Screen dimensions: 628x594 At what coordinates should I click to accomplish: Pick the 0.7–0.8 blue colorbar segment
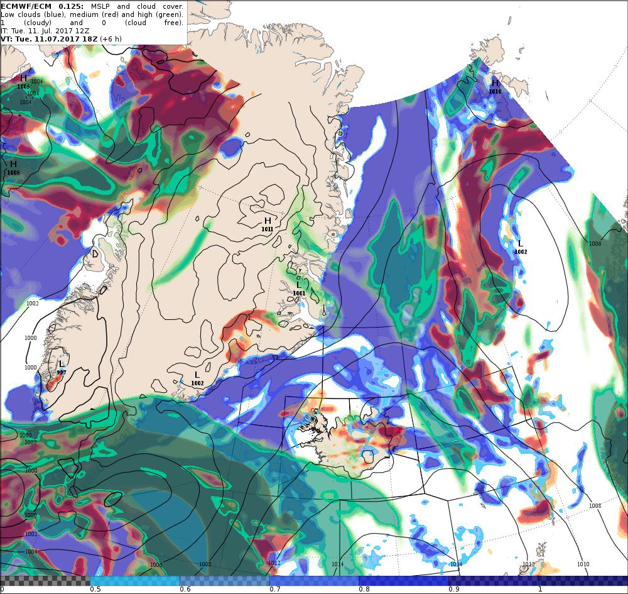(x=315, y=581)
